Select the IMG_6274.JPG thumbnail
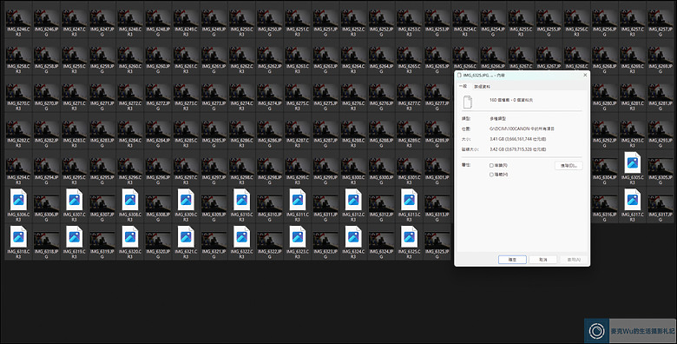Screen dimensions: 677x344 tap(269, 93)
